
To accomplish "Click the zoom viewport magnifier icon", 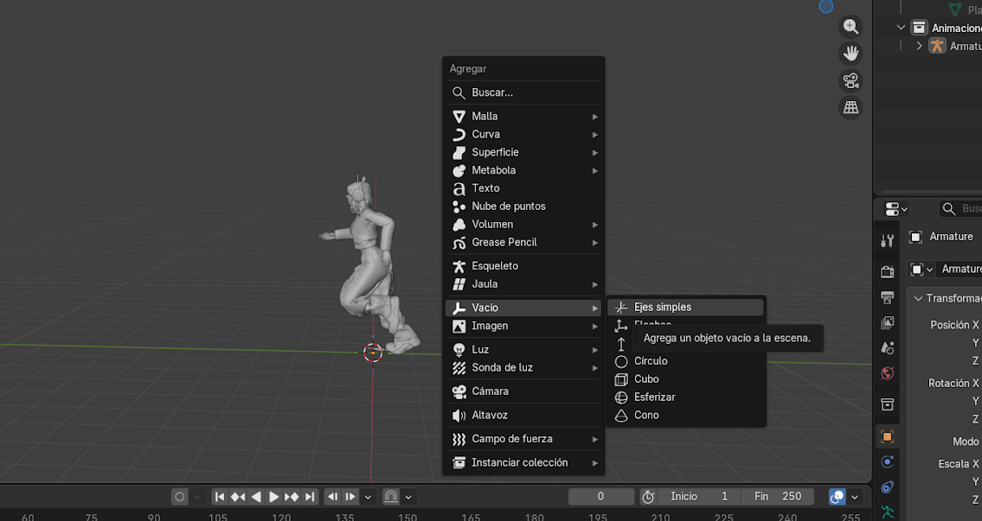I will [851, 27].
